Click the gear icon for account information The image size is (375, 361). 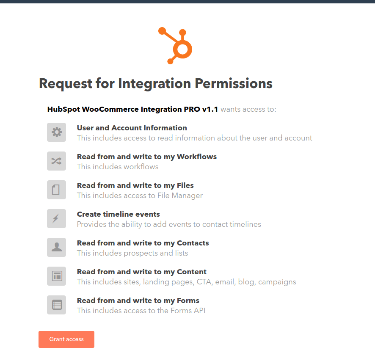coord(56,132)
